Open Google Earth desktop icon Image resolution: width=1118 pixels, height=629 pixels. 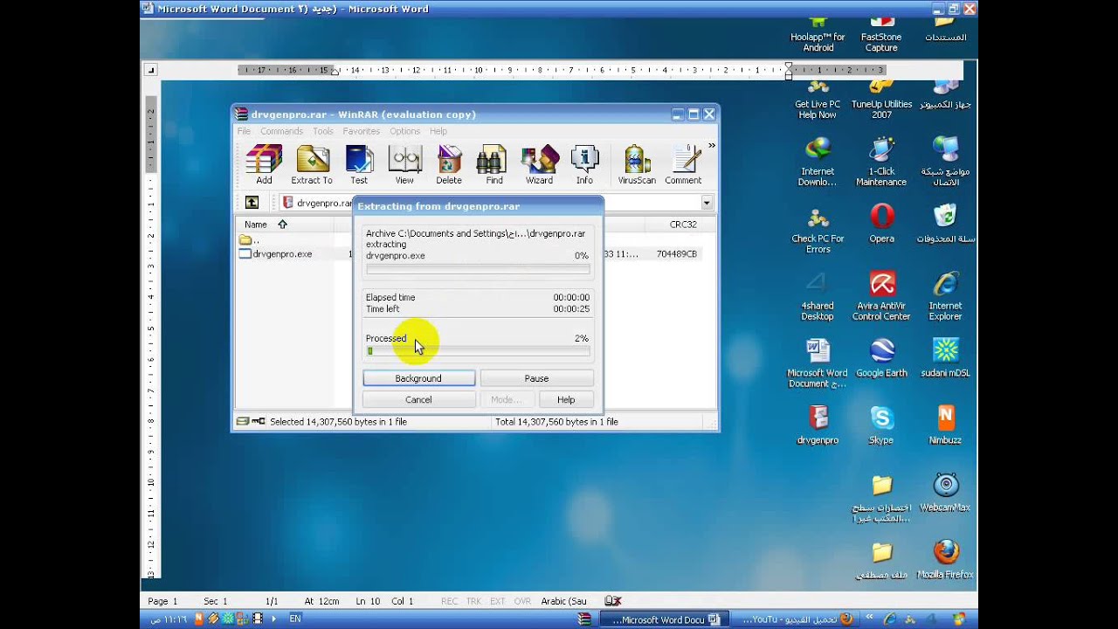(x=881, y=357)
